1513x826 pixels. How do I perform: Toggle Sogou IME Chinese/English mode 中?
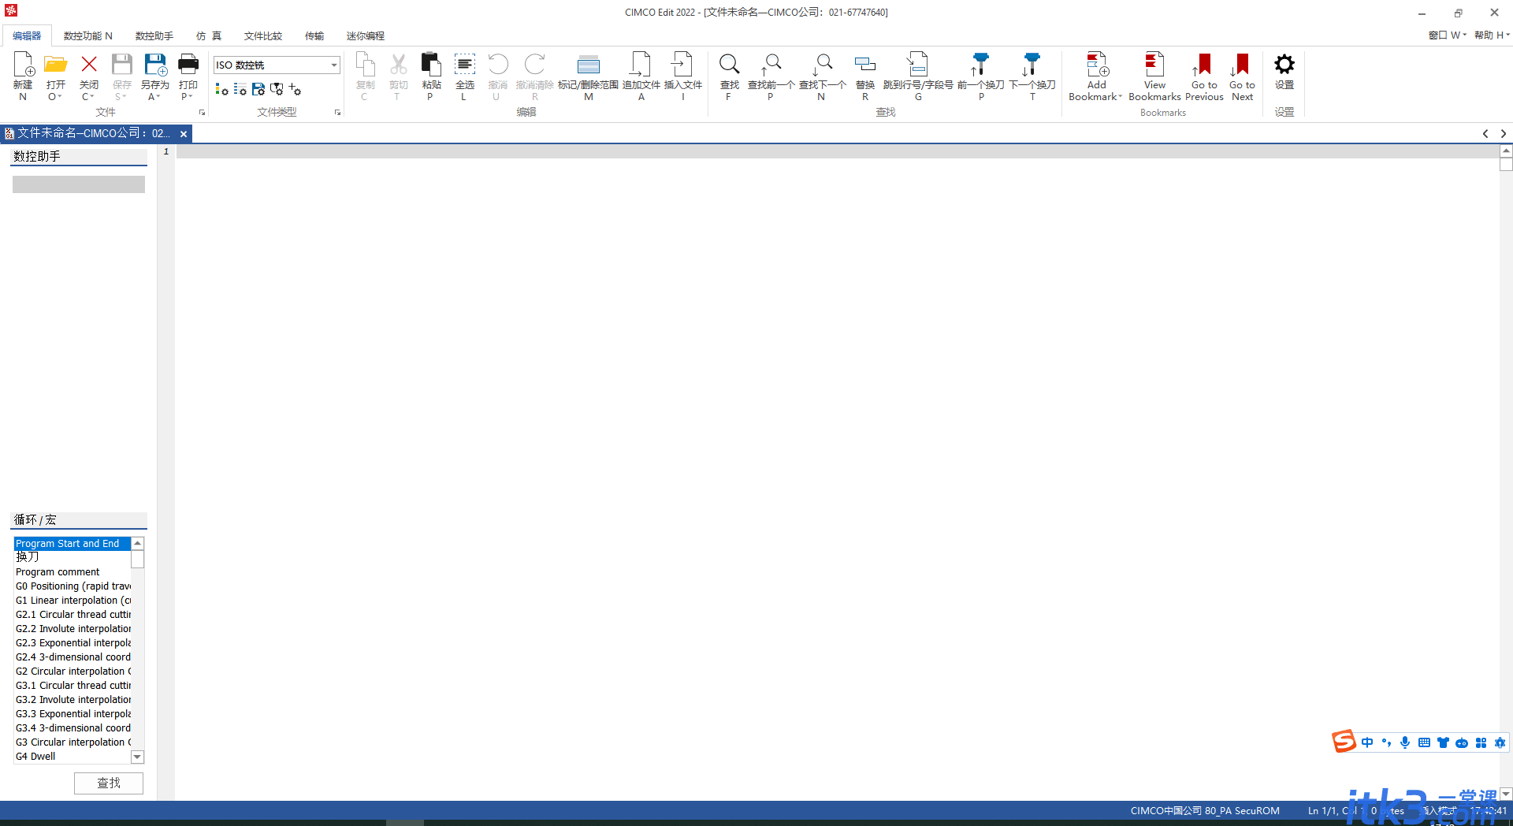coord(1367,742)
